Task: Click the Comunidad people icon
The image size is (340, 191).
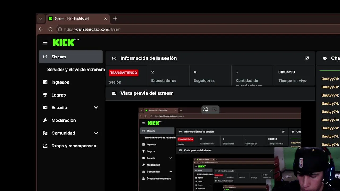Action: [45, 133]
